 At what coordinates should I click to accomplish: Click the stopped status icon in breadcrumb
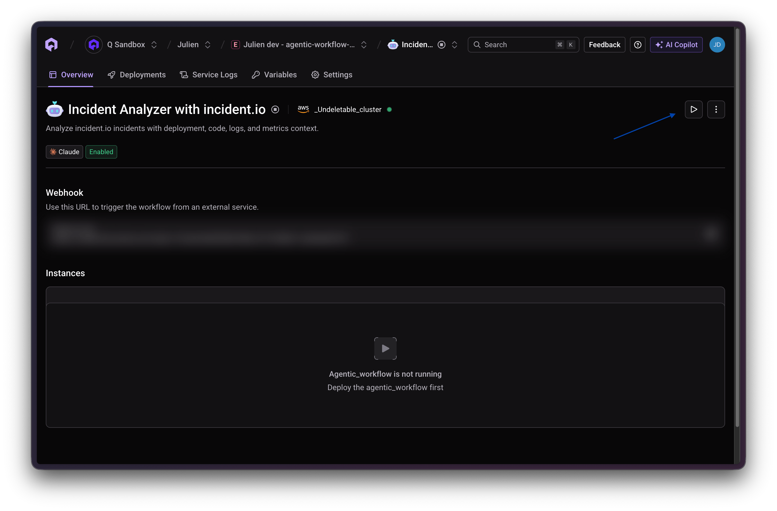click(x=441, y=45)
